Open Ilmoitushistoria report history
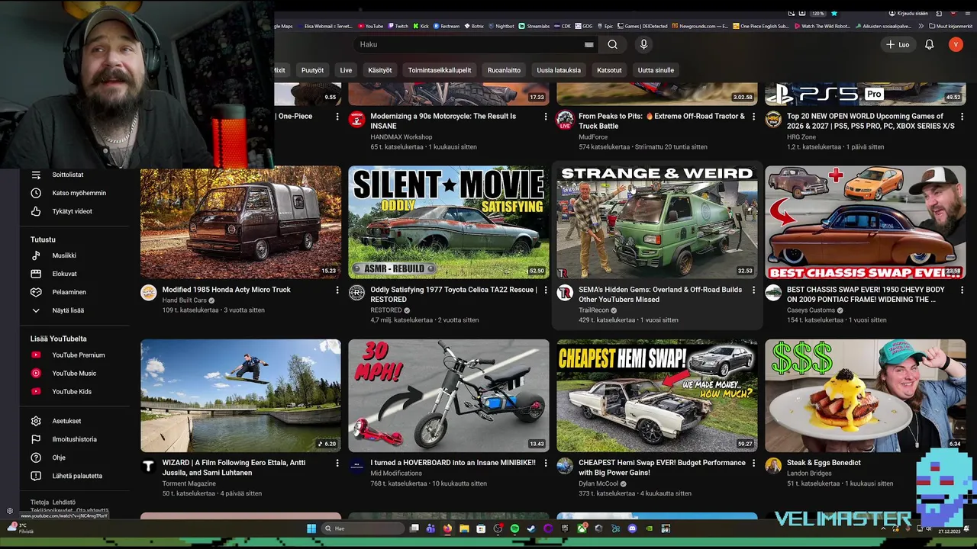 click(x=74, y=439)
